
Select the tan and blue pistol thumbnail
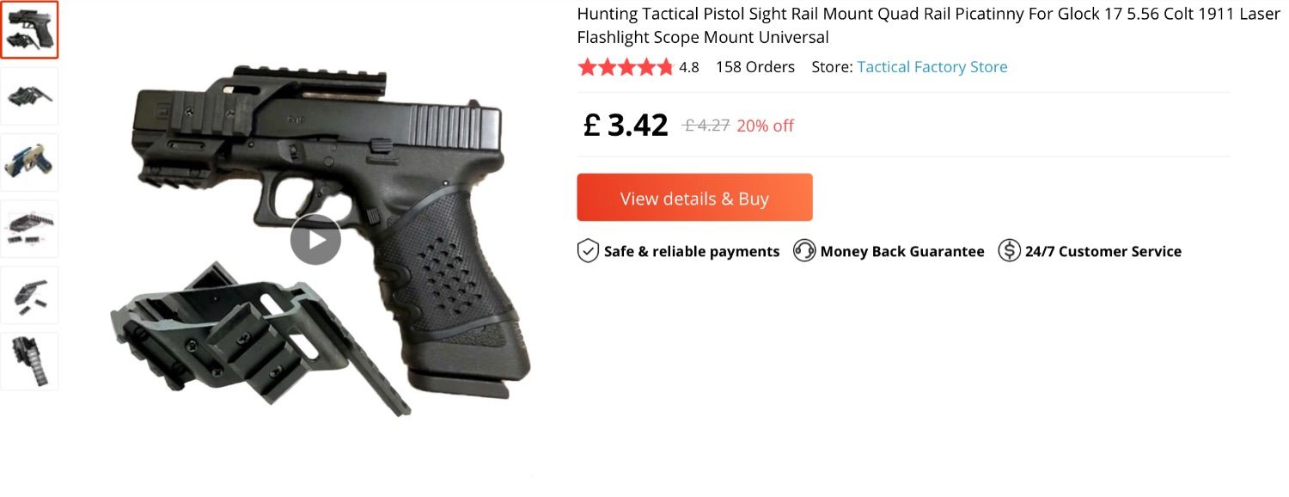pyautogui.click(x=29, y=162)
